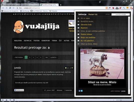Close the Rezultati pretrage tab
The image size is (134, 102).
(x=57, y=5)
